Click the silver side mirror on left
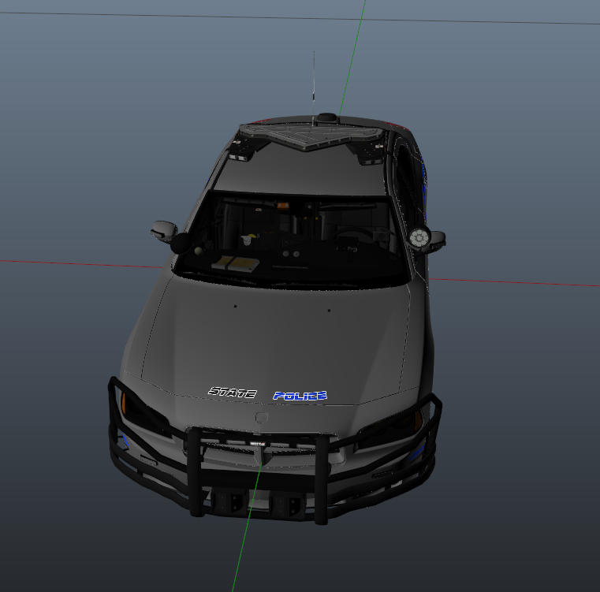600x592 pixels. coord(163,230)
